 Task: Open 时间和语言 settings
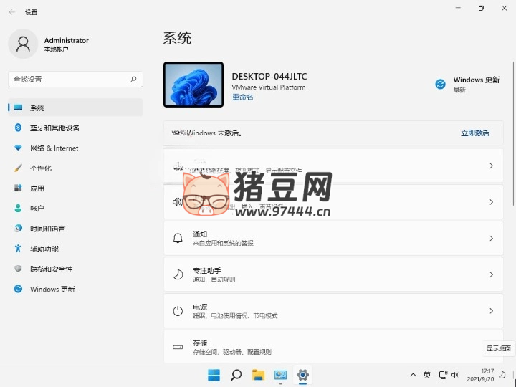[x=47, y=228]
